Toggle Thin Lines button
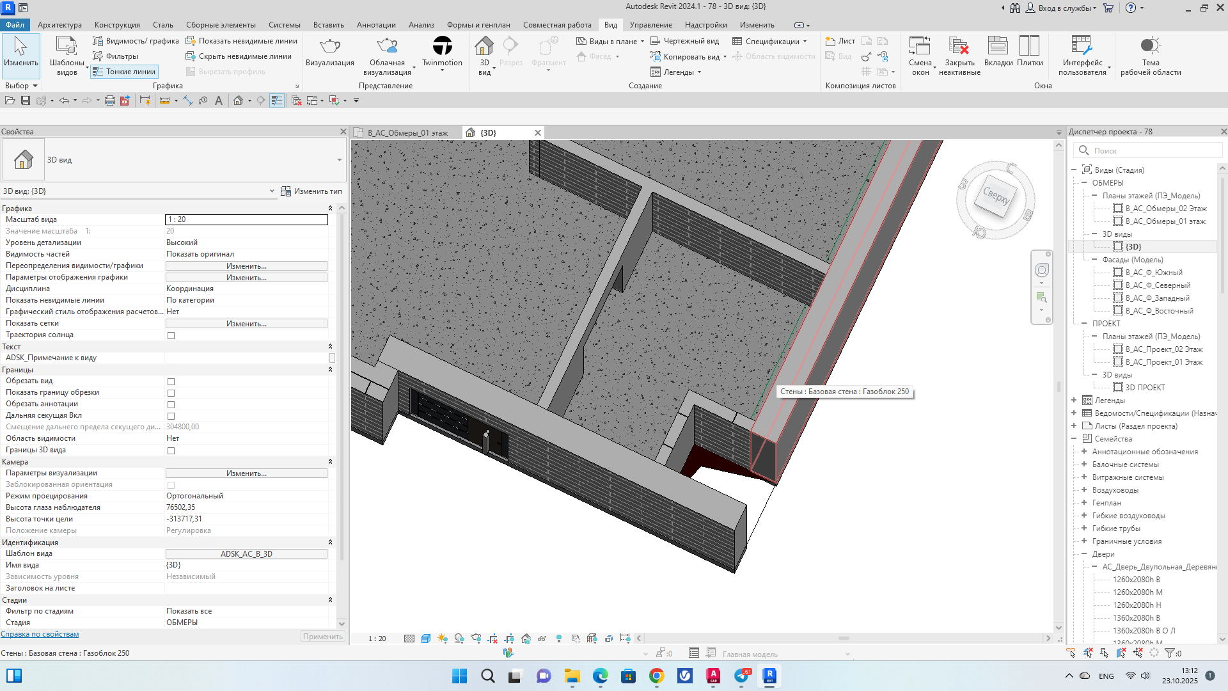Viewport: 1228px width, 691px height. pyautogui.click(x=124, y=72)
